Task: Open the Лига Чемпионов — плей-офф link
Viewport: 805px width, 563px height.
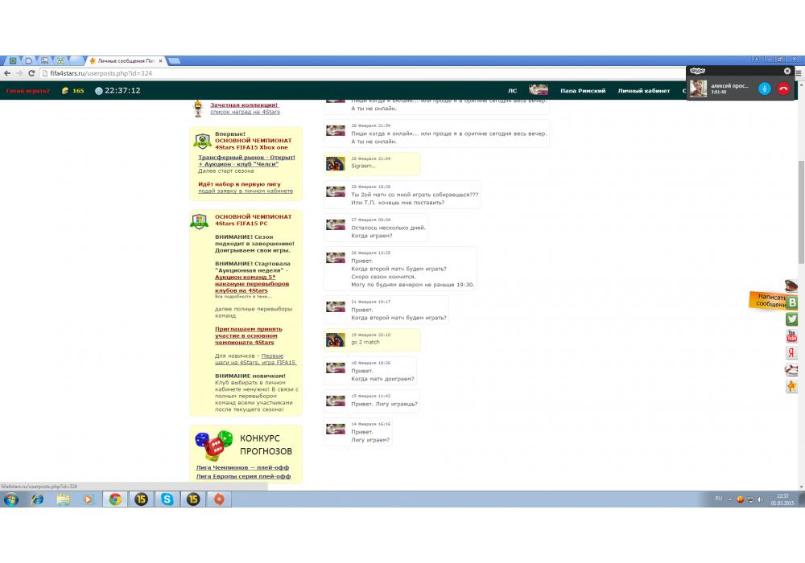Action: [242, 467]
